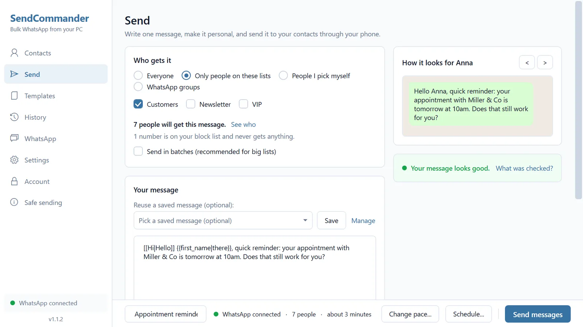583x327 pixels.
Task: Select the Everyone radio option
Action: click(138, 76)
